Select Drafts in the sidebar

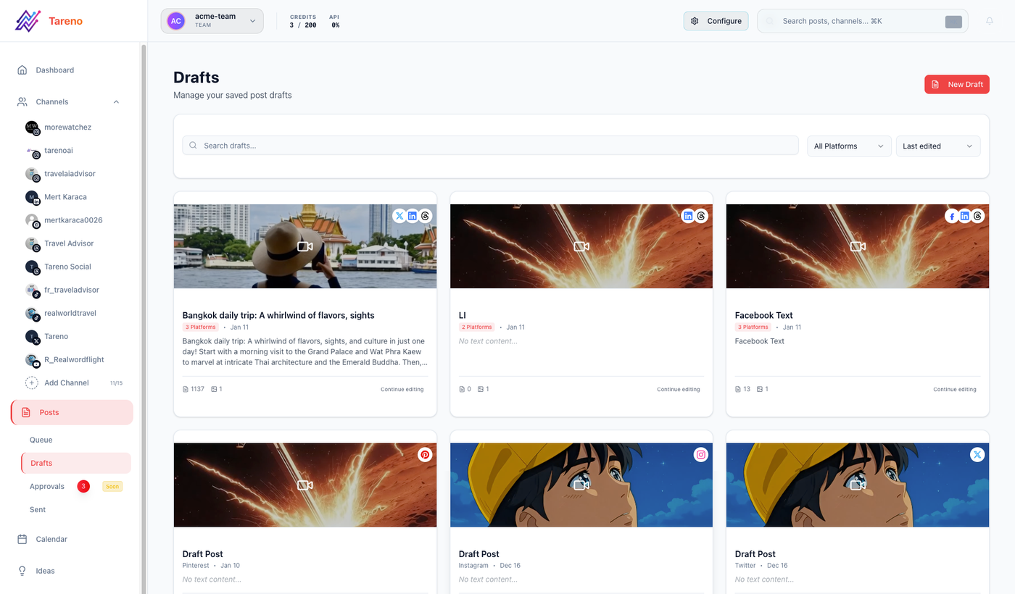pyautogui.click(x=76, y=463)
